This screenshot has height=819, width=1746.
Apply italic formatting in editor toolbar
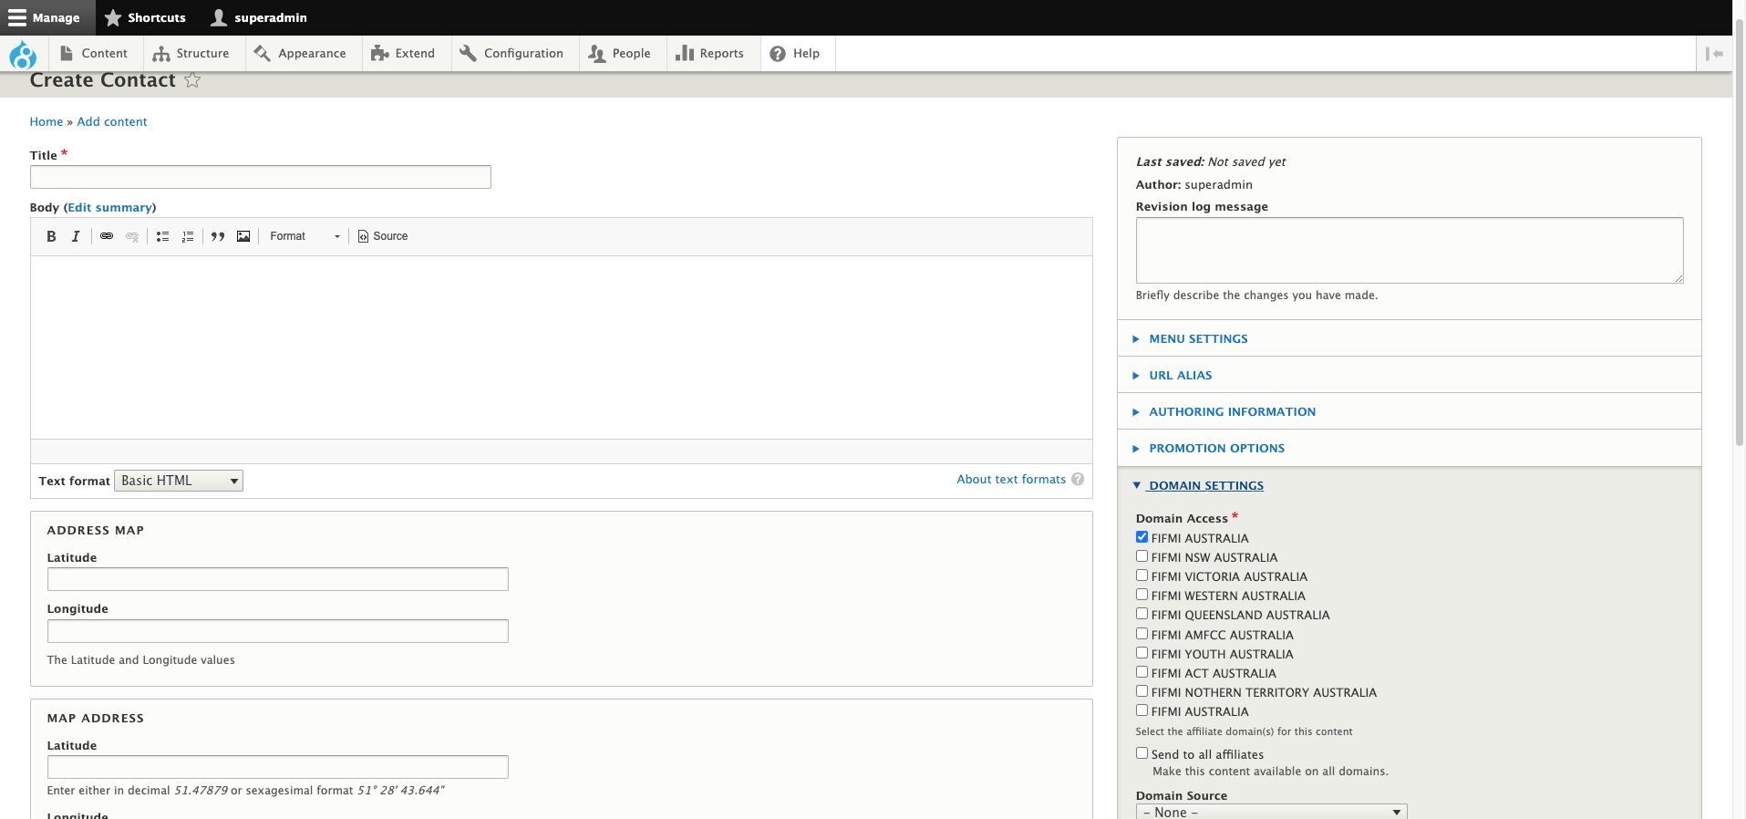tap(76, 236)
